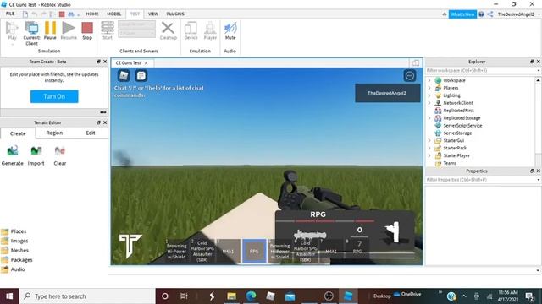The width and height of the screenshot is (542, 304).
Task: Undock the Team Create panel
Action: pyautogui.click(x=98, y=62)
